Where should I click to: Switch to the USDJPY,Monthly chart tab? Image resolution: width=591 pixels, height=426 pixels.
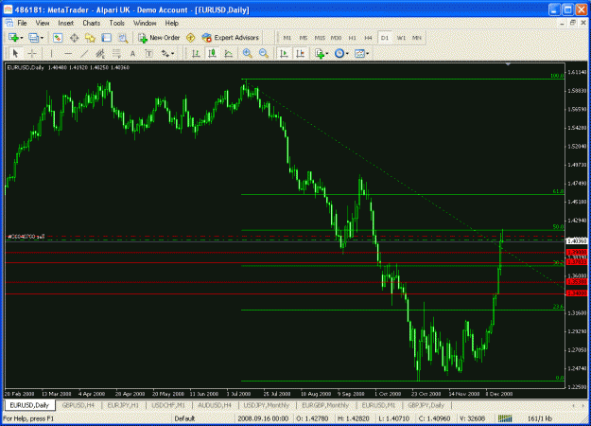[x=267, y=405]
